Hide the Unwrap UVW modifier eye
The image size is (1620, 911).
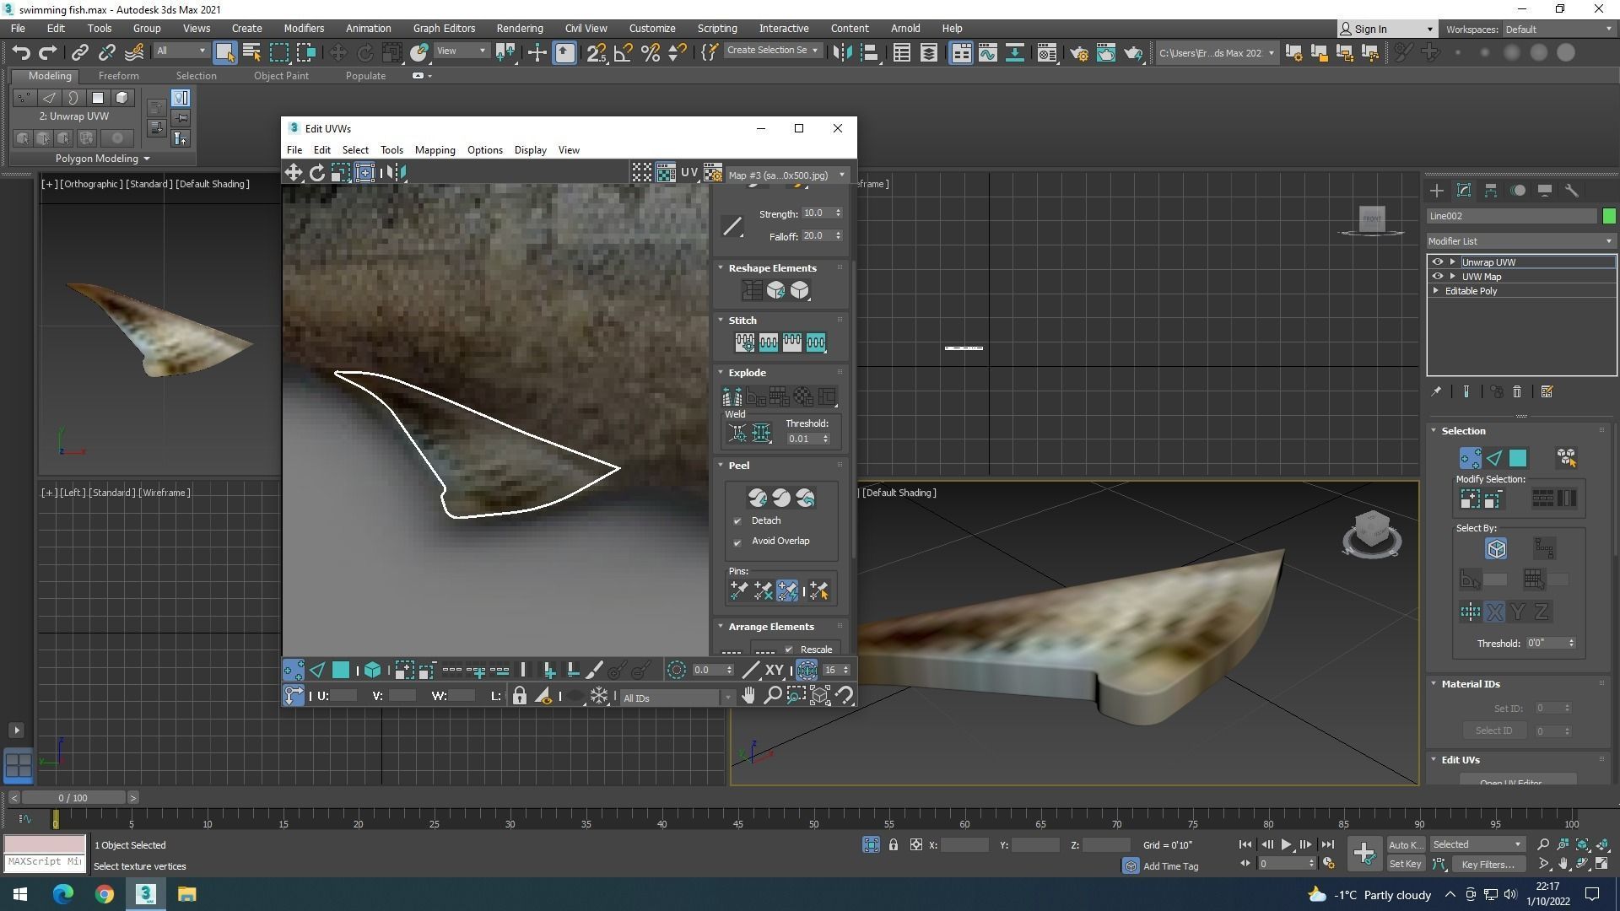(x=1438, y=262)
